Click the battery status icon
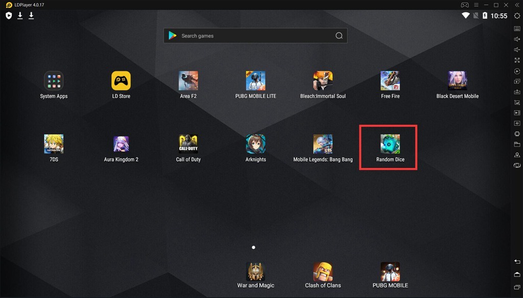 485,15
